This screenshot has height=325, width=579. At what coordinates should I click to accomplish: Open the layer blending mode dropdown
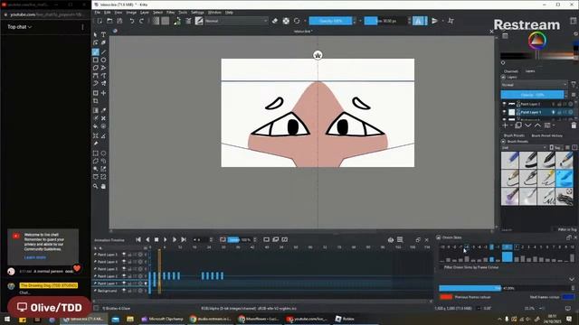click(x=534, y=85)
